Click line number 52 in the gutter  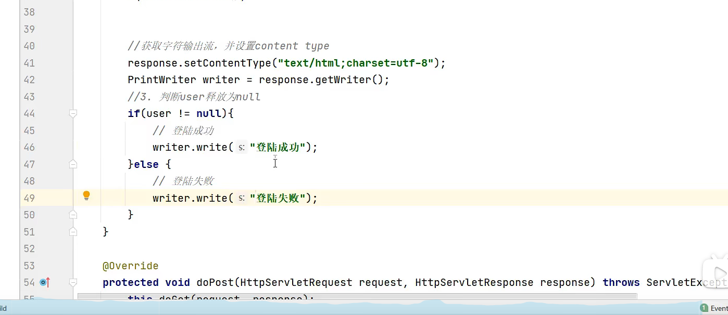(x=29, y=248)
